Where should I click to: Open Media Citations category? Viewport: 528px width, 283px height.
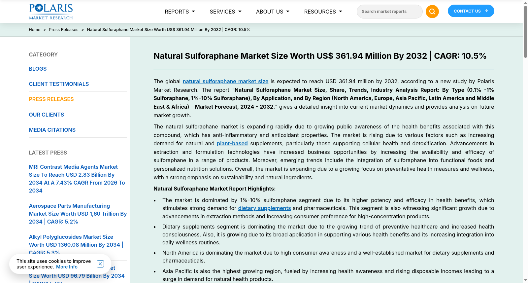(52, 130)
